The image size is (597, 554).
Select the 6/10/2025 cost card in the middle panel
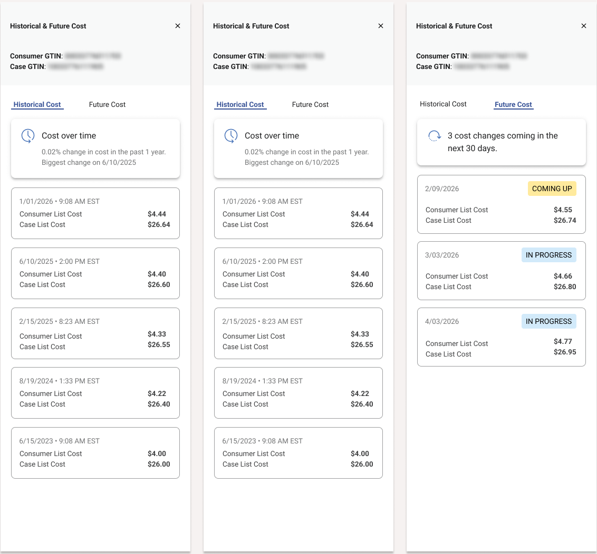coord(298,273)
